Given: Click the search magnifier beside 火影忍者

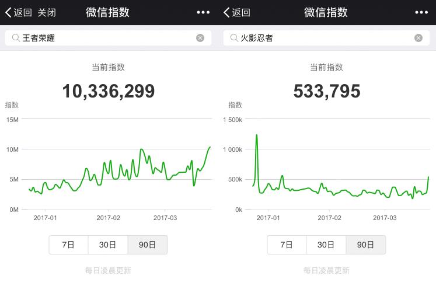Looking at the screenshot, I should point(234,38).
